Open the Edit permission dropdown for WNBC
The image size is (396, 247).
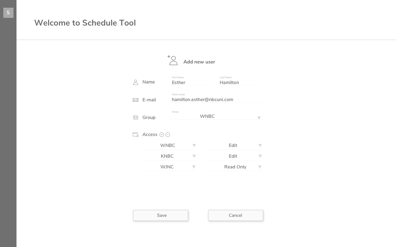pos(235,145)
